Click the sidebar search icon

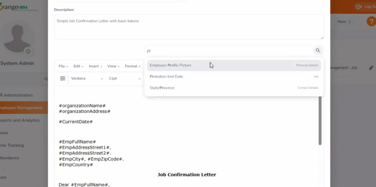46,79
